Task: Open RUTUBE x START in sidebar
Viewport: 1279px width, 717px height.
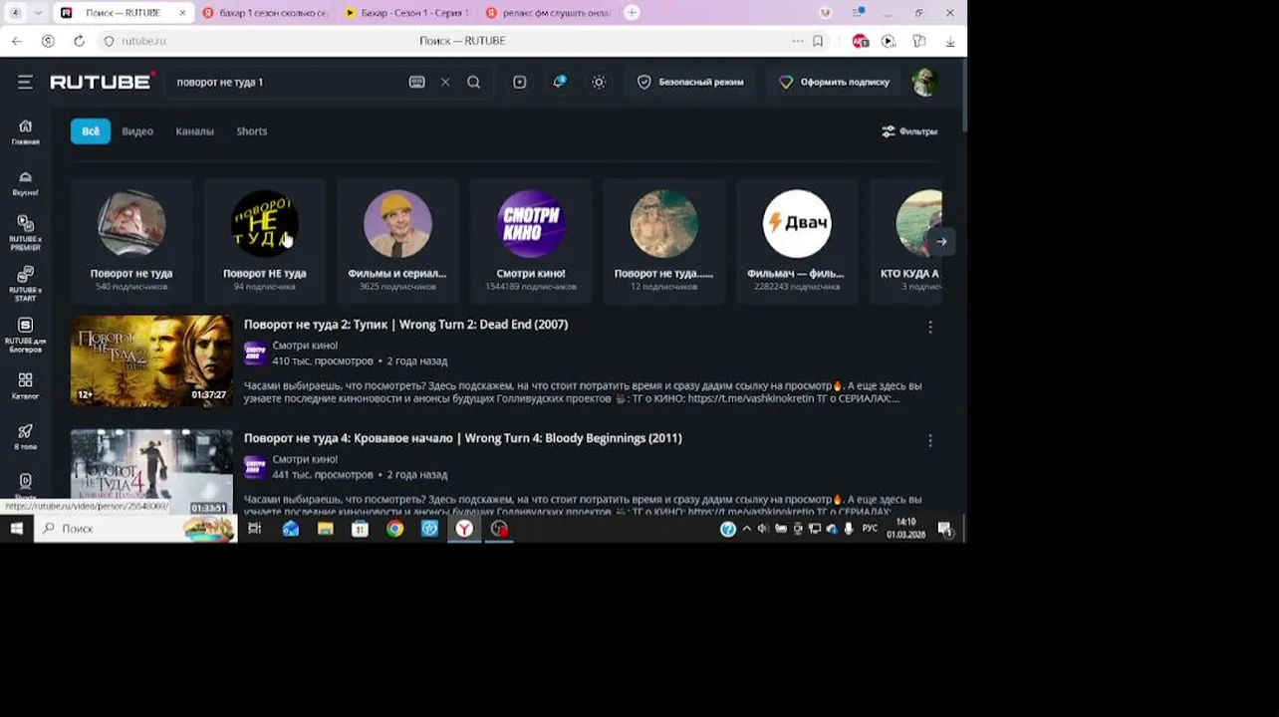Action: point(26,283)
